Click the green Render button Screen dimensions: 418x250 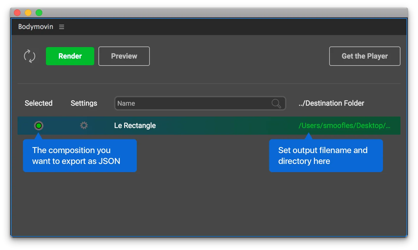click(x=70, y=56)
